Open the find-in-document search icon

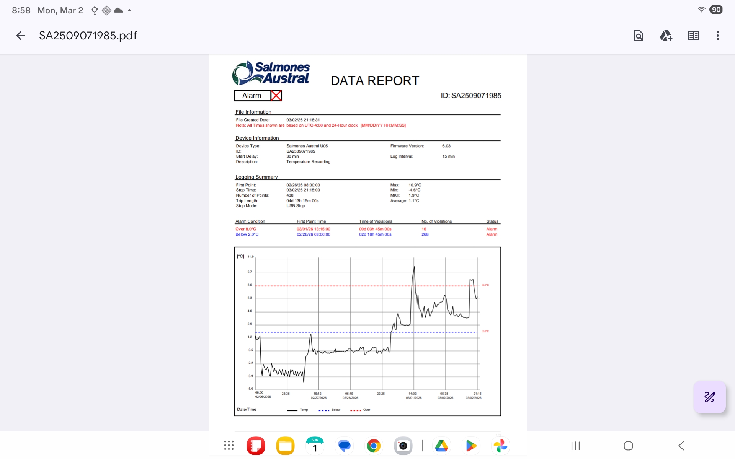point(638,36)
